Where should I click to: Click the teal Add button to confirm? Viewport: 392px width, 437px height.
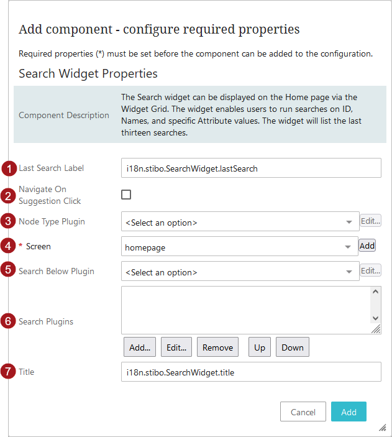coord(349,412)
